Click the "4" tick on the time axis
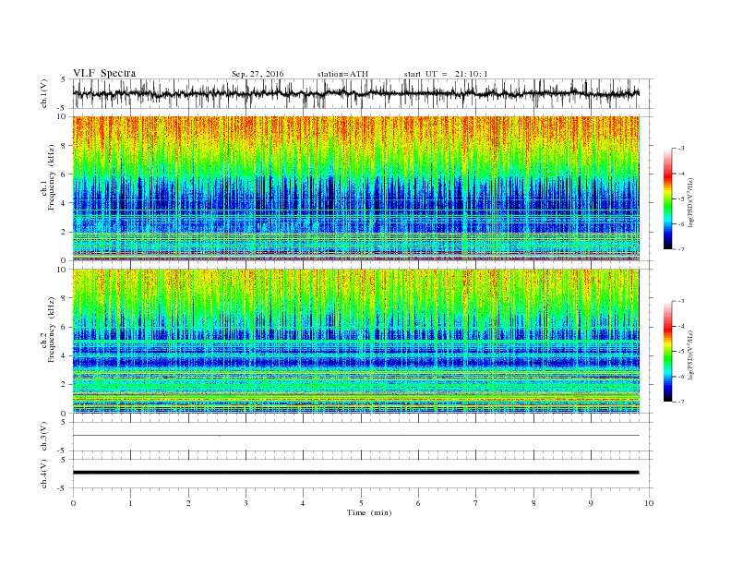The height and width of the screenshot is (565, 731). coord(304,503)
